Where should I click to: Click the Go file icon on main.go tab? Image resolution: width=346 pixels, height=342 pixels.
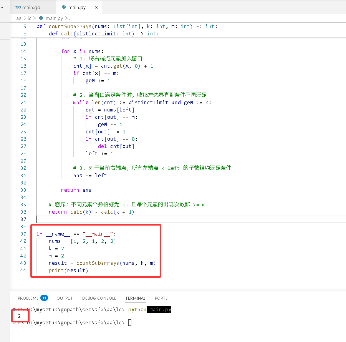[17, 7]
